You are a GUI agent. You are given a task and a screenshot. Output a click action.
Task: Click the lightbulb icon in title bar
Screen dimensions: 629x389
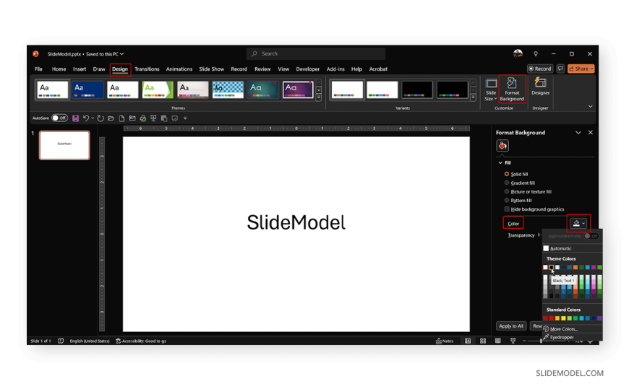click(536, 53)
